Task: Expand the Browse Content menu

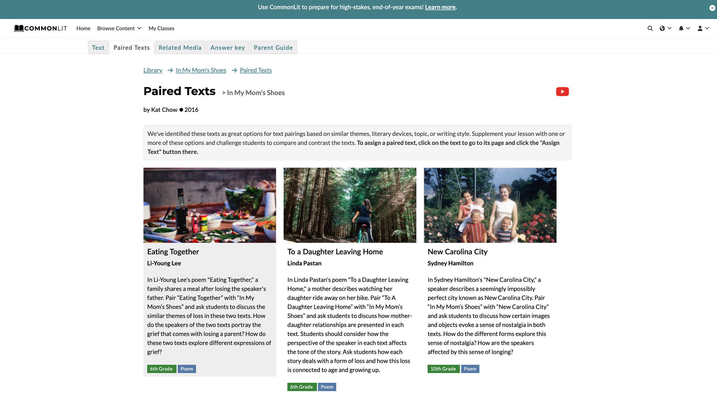Action: coord(119,28)
